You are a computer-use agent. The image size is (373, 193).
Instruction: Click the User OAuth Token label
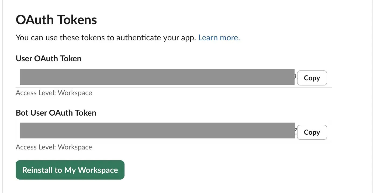[48, 59]
